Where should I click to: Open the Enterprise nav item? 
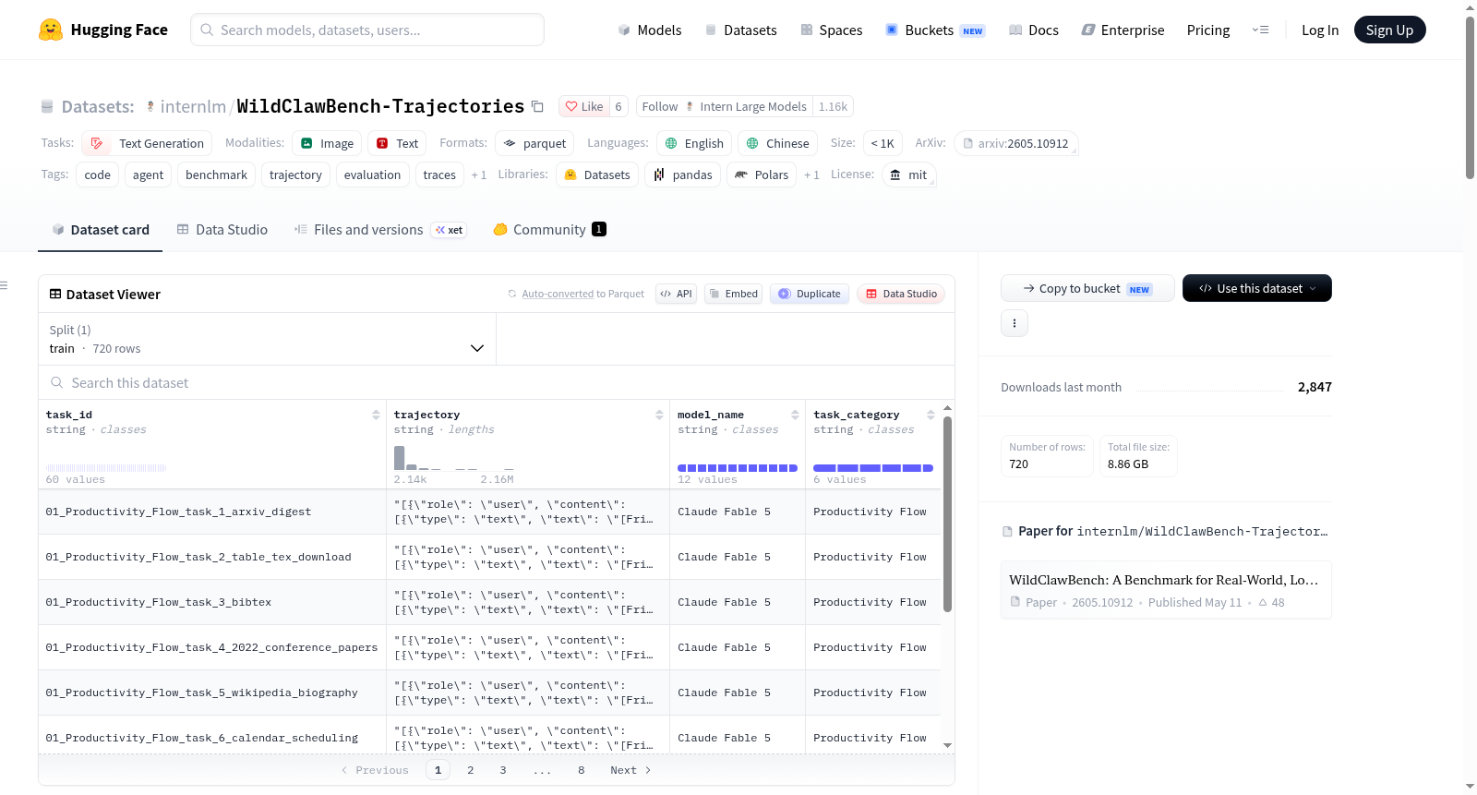pos(1123,30)
